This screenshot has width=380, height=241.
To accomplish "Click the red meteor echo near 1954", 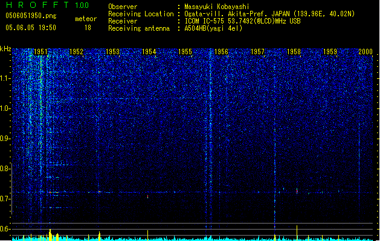I will 147,197.
